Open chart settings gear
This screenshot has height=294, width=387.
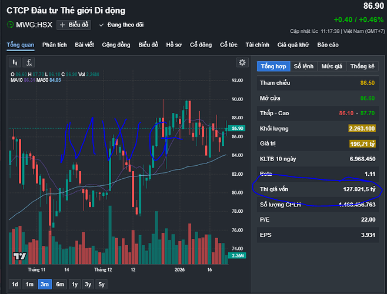tap(242, 62)
